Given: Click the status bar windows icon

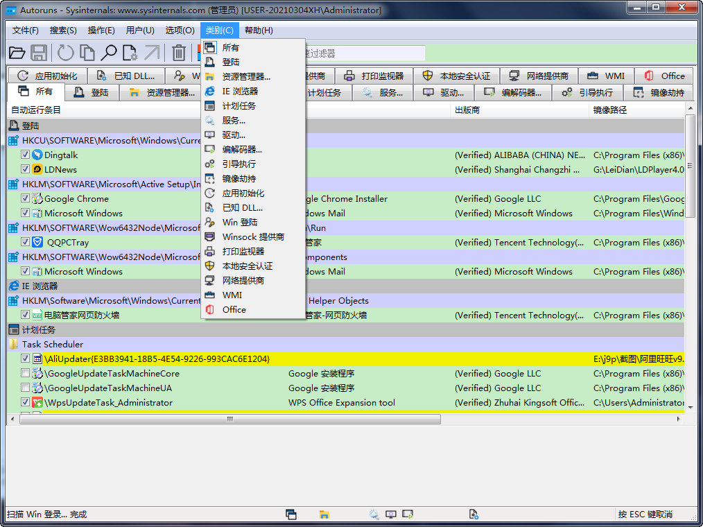Looking at the screenshot, I should (291, 515).
